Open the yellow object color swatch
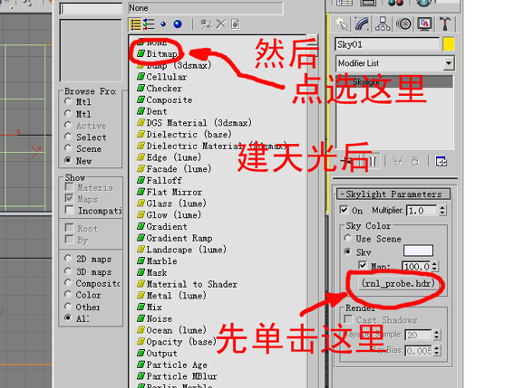This screenshot has height=388, width=514. click(449, 44)
